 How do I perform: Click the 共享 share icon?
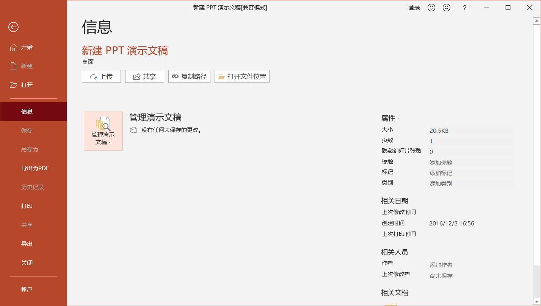click(x=136, y=76)
